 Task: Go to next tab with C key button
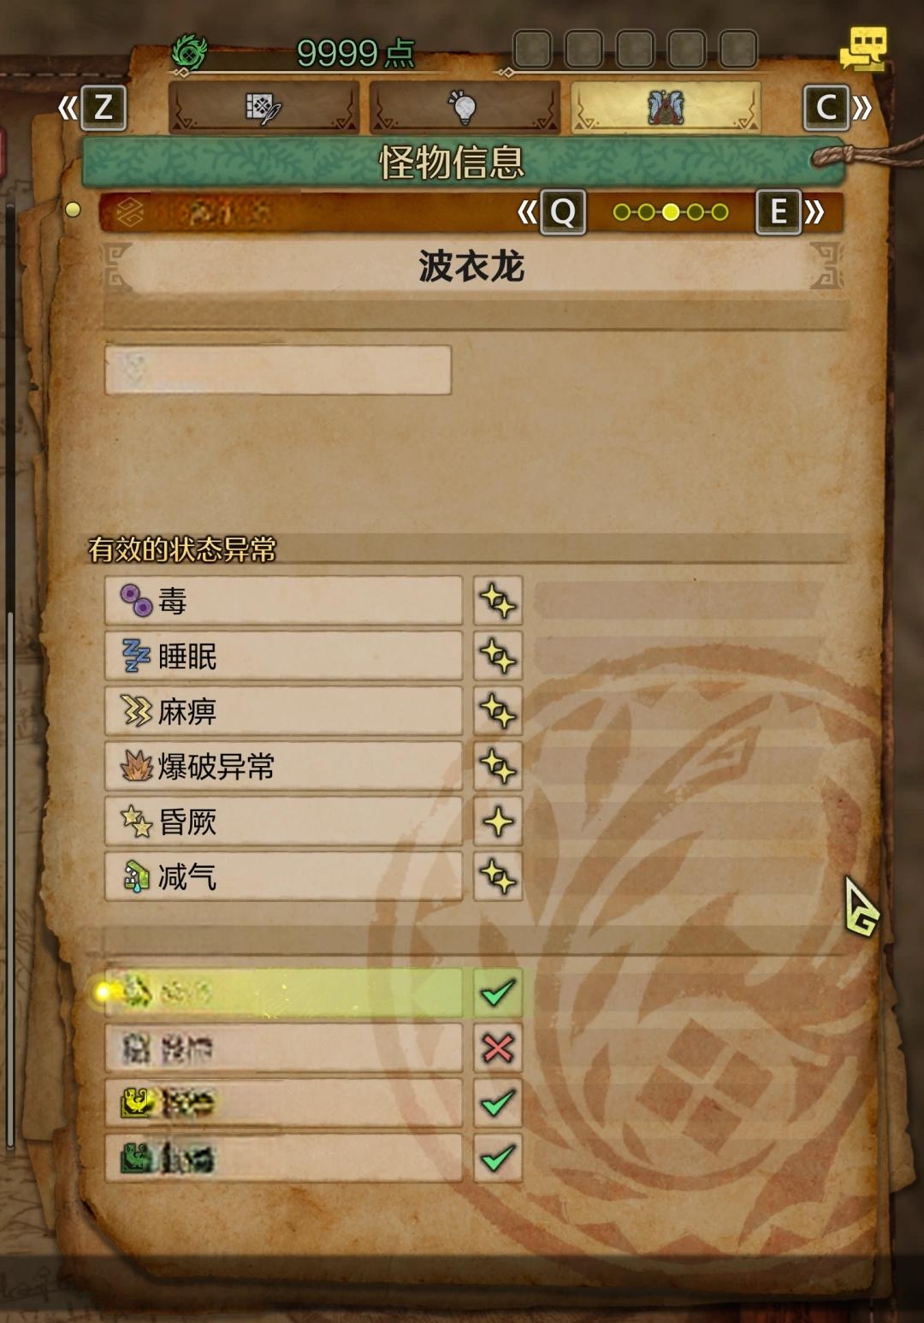pyautogui.click(x=826, y=108)
